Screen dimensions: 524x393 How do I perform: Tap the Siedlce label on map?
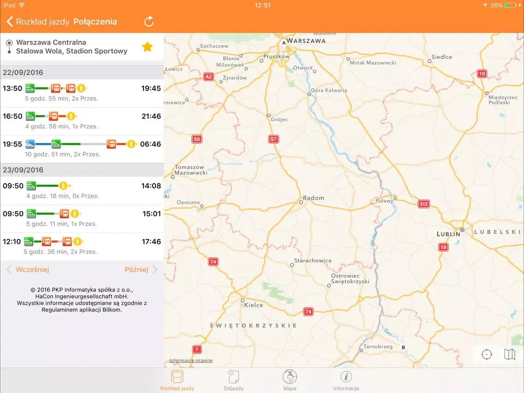442,57
